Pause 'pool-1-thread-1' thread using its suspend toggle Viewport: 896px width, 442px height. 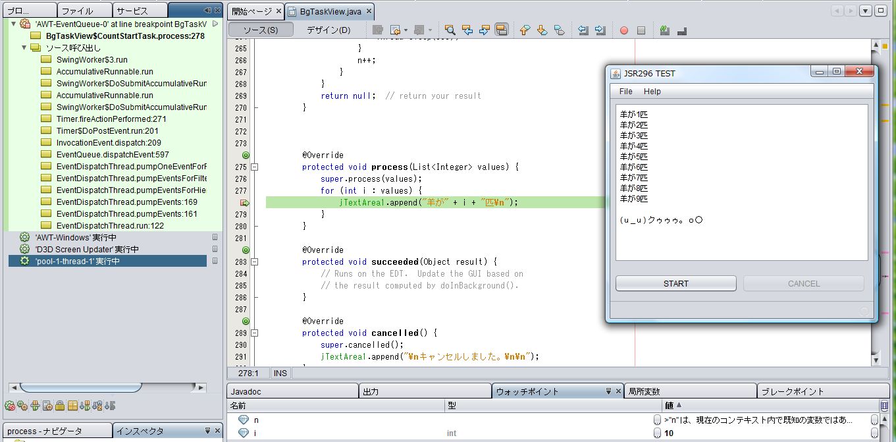(215, 261)
